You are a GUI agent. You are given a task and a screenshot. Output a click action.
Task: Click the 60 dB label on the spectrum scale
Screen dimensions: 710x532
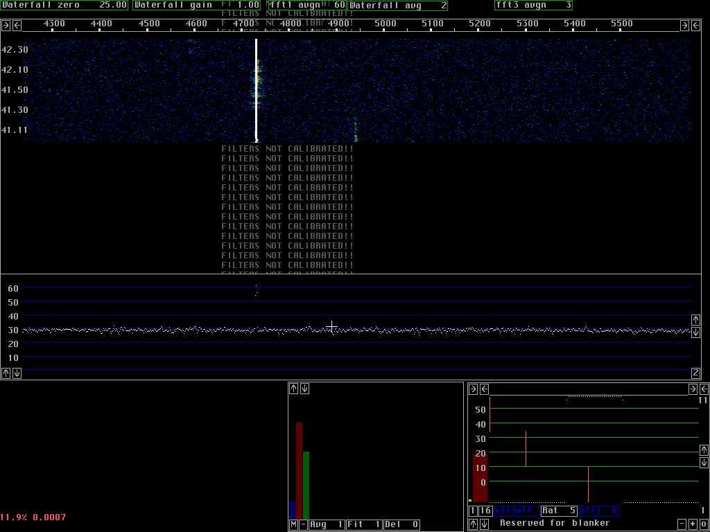tap(13, 288)
